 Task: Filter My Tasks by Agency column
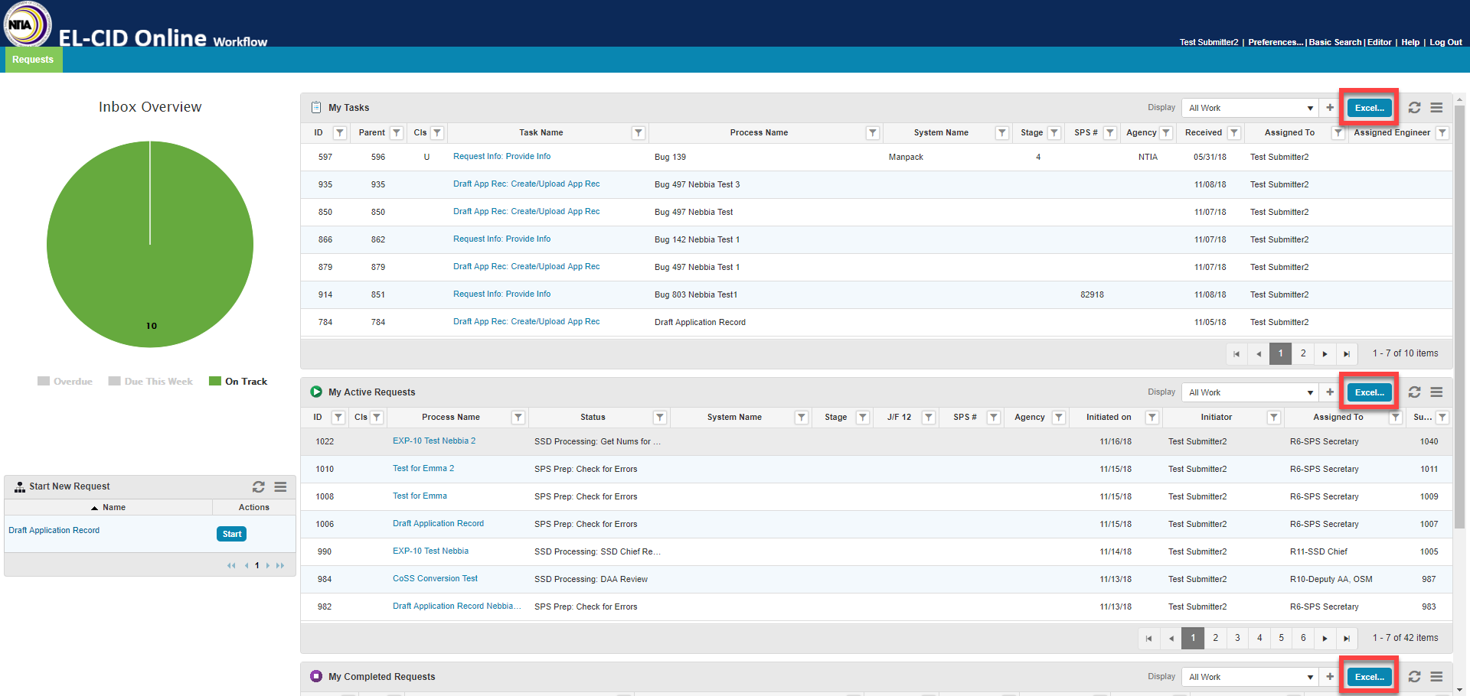(x=1166, y=133)
